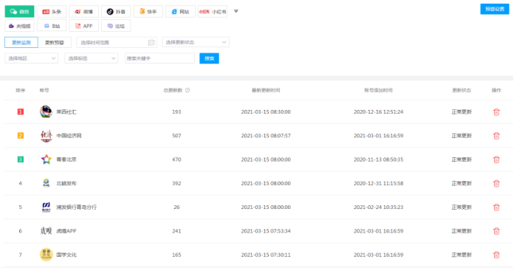514x268 pixels.
Task: Click the blue 搜索 search button
Action: (209, 58)
